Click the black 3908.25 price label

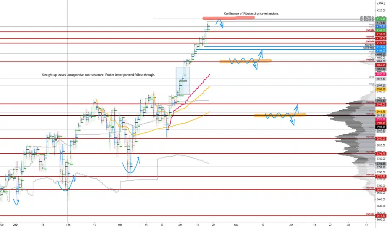tap(381, 127)
